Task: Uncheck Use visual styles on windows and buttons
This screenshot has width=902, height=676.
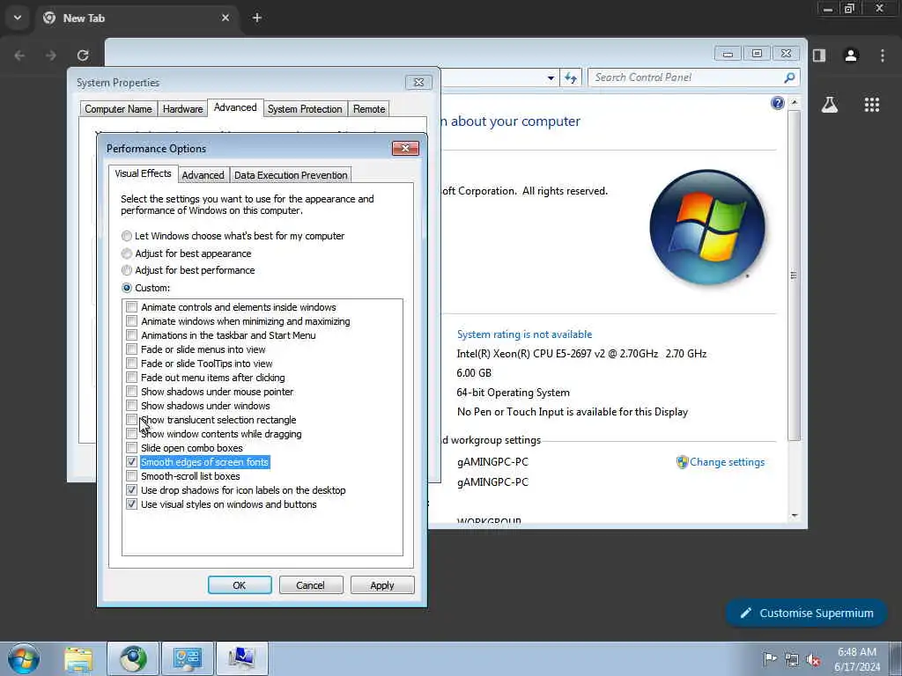Action: [132, 504]
